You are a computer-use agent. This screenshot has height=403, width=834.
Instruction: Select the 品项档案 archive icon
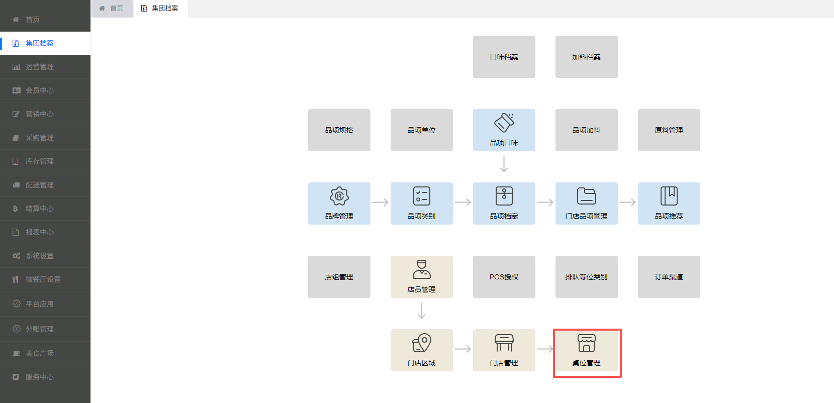pos(504,196)
